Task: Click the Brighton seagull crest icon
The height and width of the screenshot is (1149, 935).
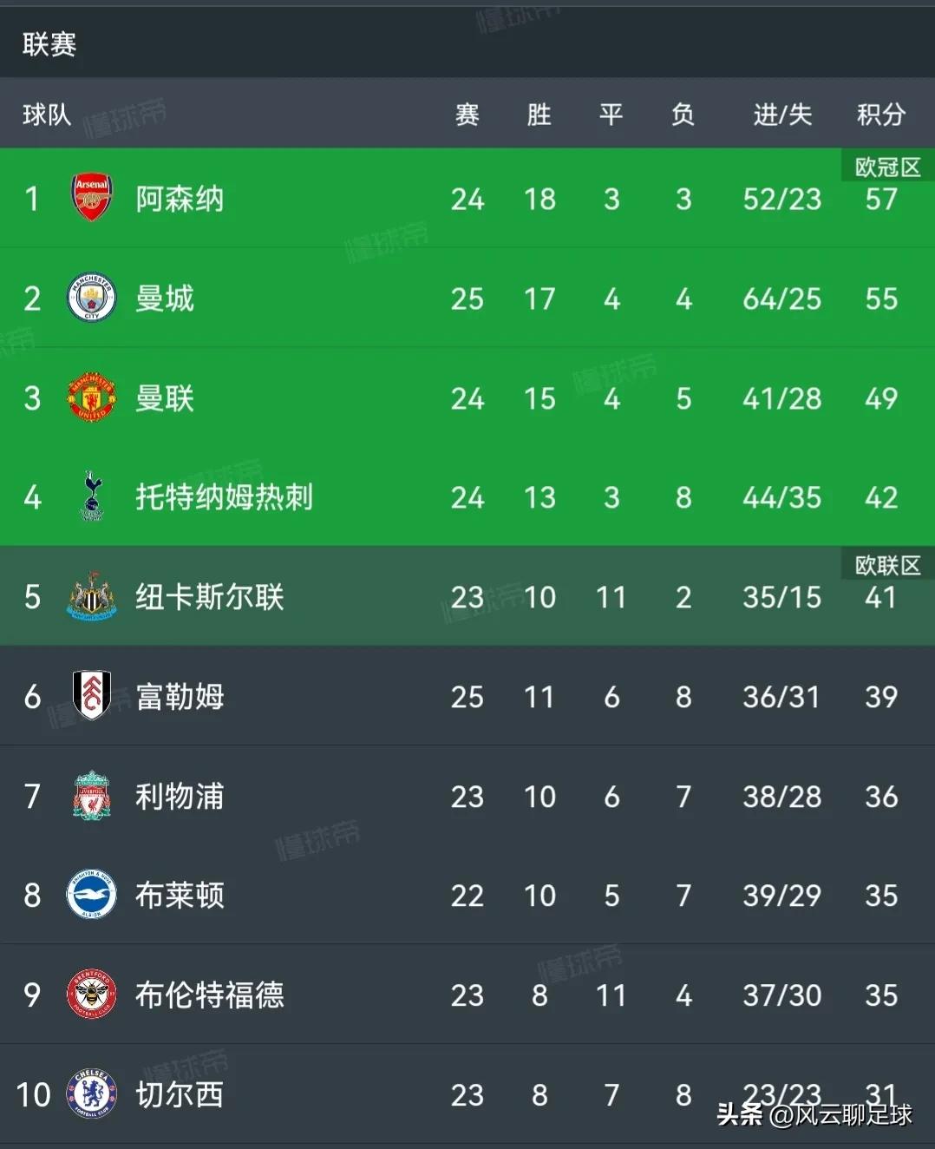Action: 90,896
